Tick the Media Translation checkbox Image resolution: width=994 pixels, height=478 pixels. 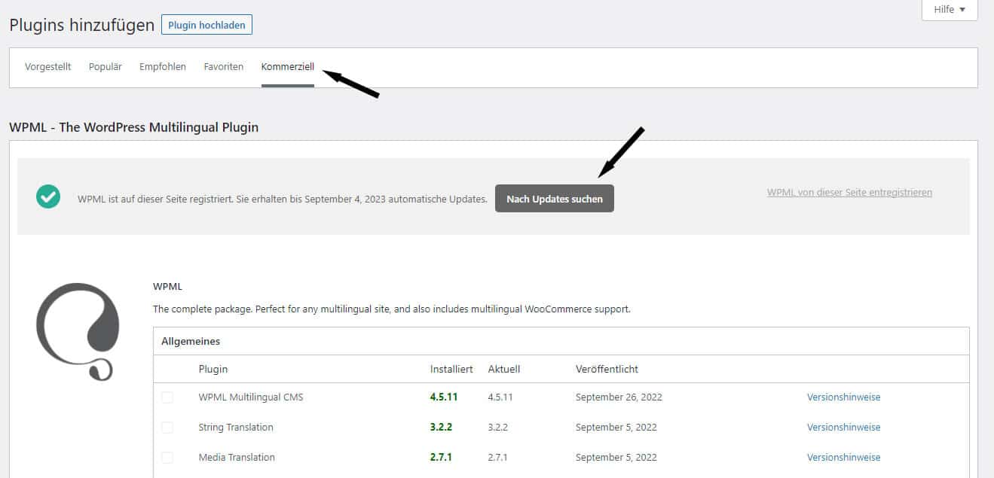(167, 458)
